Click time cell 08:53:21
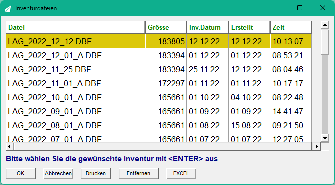335x185 pixels. click(288, 55)
